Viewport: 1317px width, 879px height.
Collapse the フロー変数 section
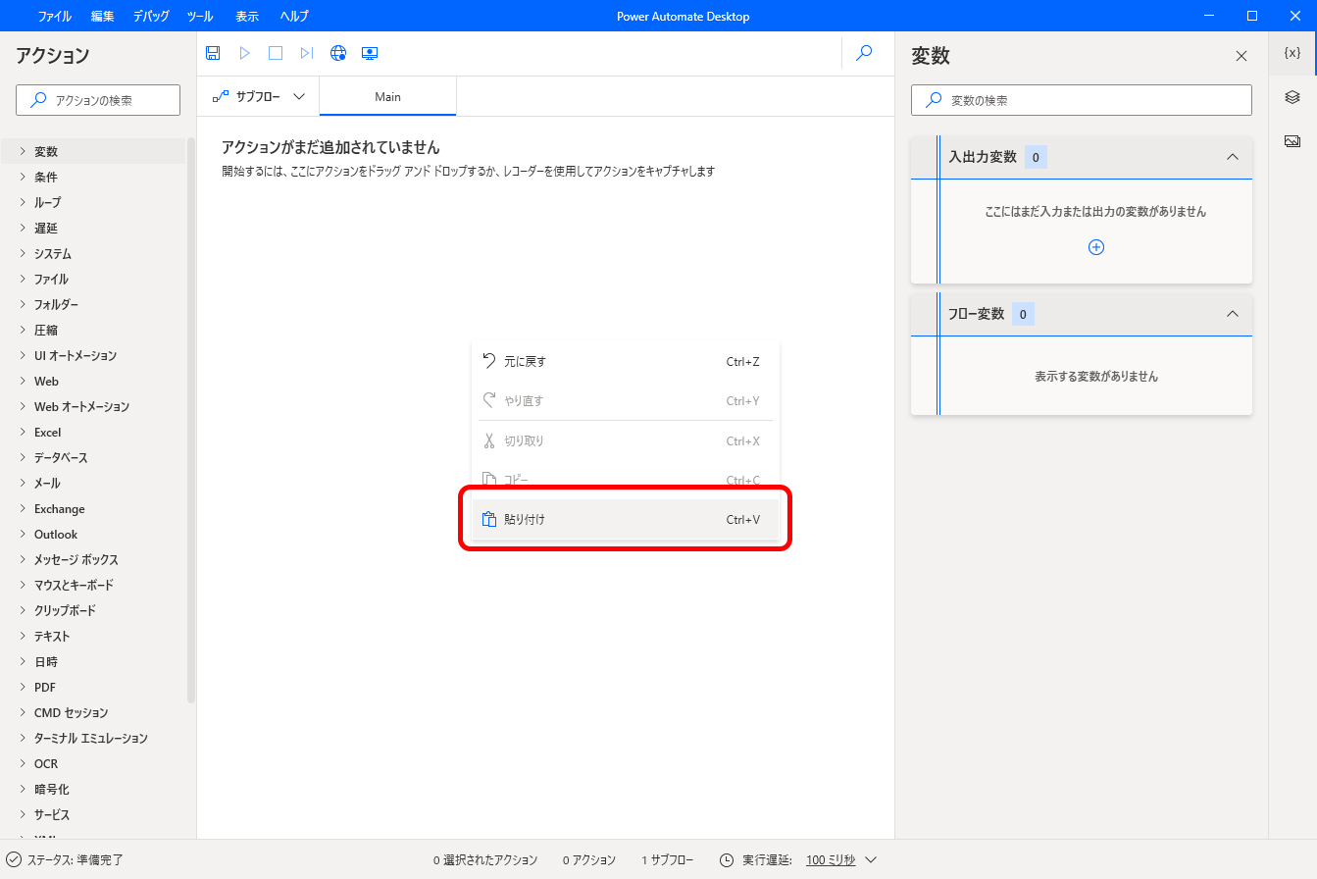[x=1233, y=314]
